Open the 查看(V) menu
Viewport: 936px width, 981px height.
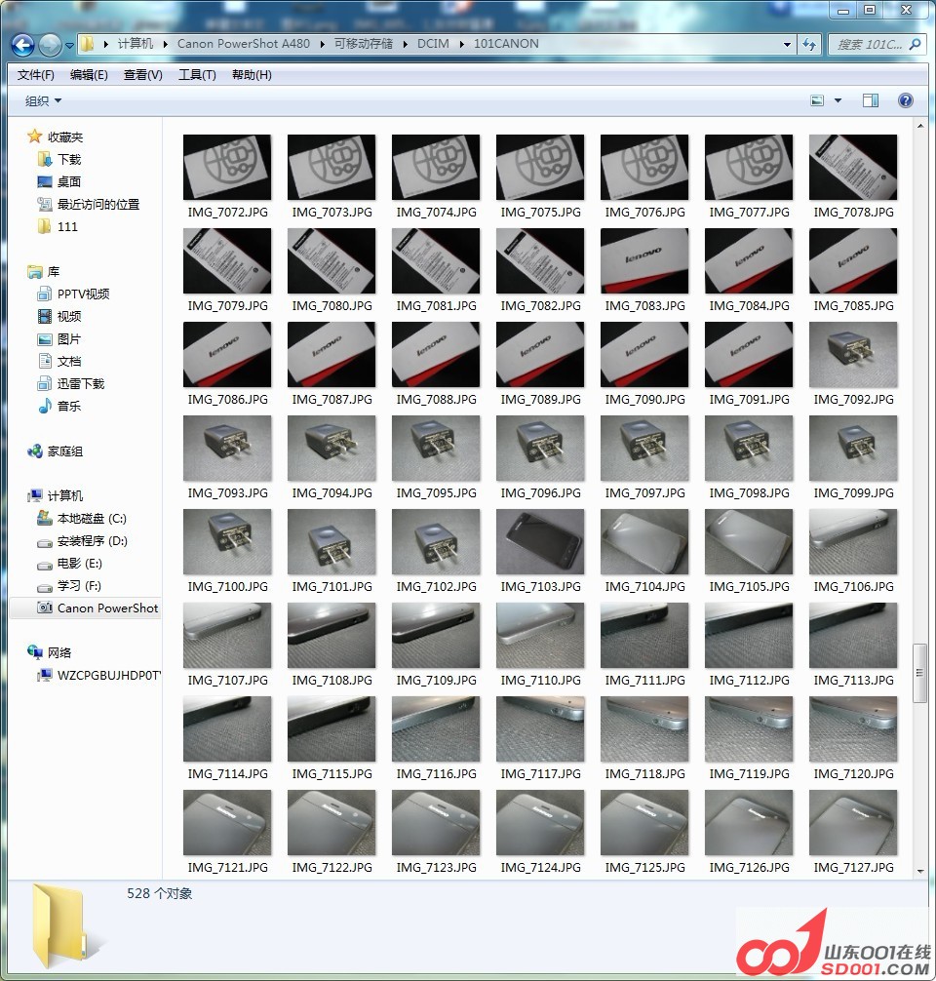[143, 75]
